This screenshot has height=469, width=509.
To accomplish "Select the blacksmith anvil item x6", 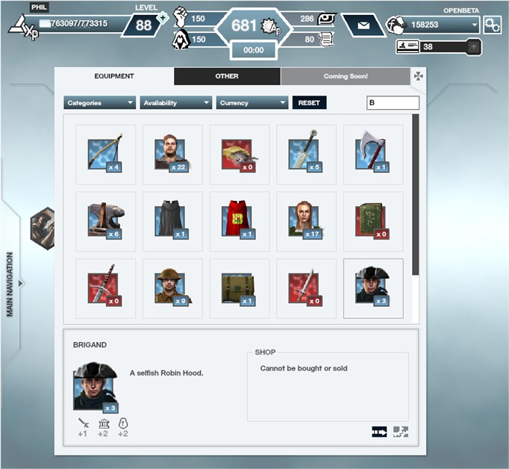I will [106, 222].
